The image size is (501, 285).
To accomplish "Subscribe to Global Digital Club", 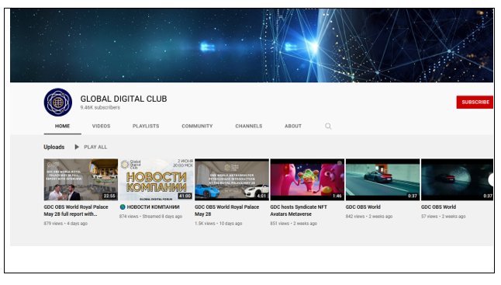I will [475, 102].
